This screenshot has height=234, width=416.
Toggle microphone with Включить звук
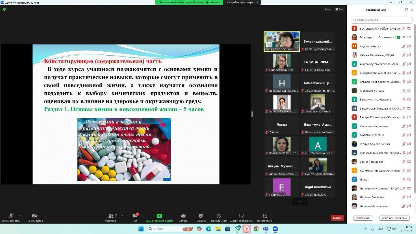tap(11, 216)
